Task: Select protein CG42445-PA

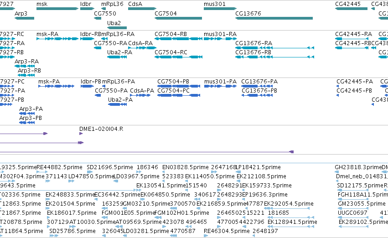Action: click(355, 82)
